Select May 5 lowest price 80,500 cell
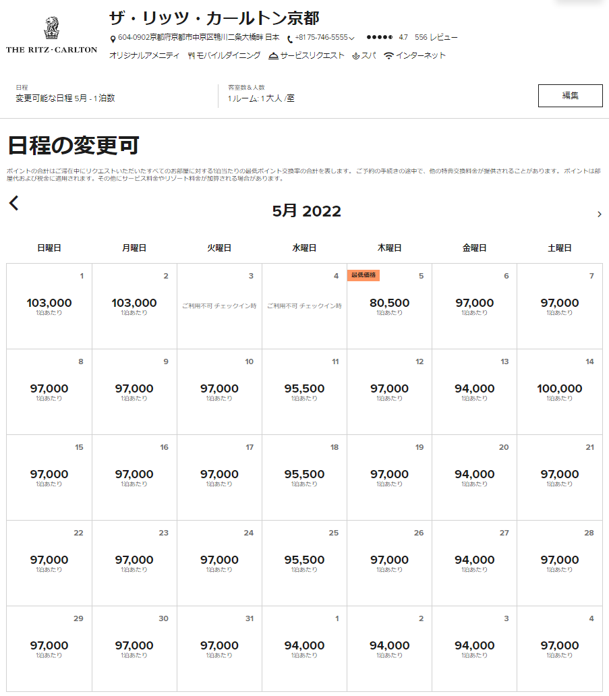The height and width of the screenshot is (696, 609). tap(389, 306)
